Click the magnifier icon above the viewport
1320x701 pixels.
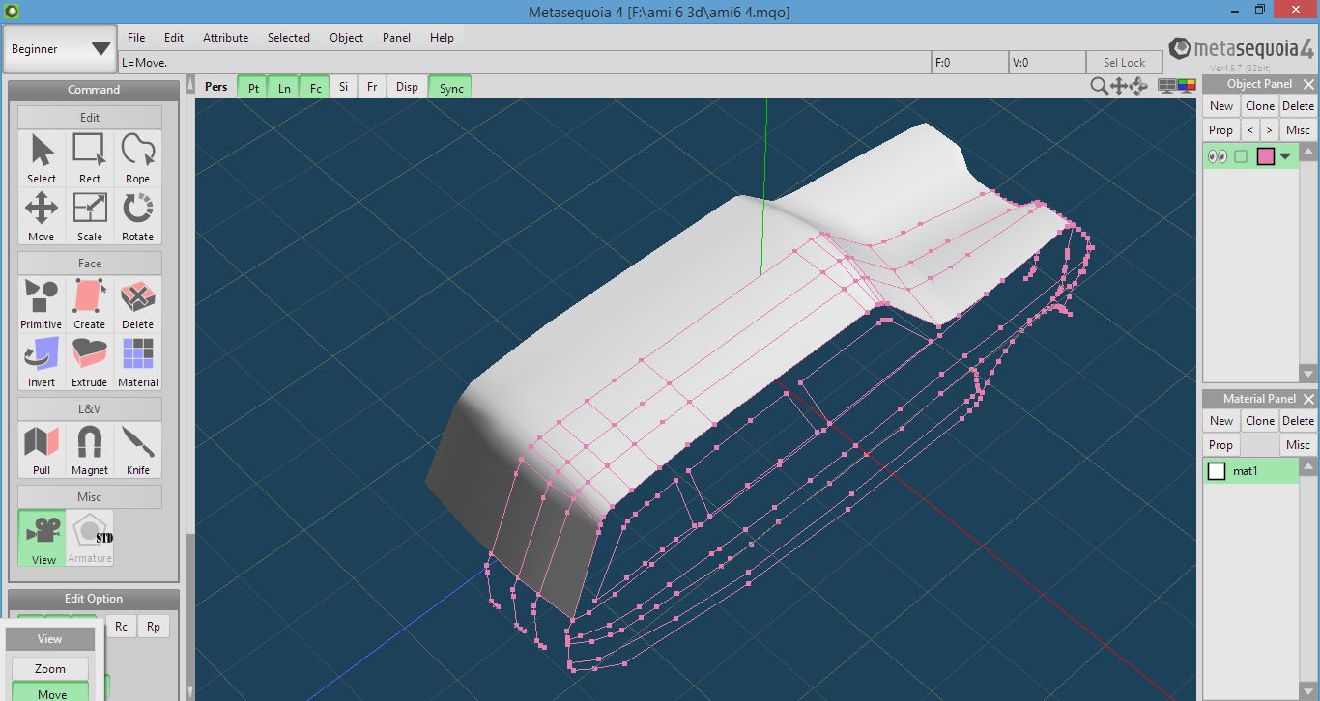click(x=1099, y=86)
